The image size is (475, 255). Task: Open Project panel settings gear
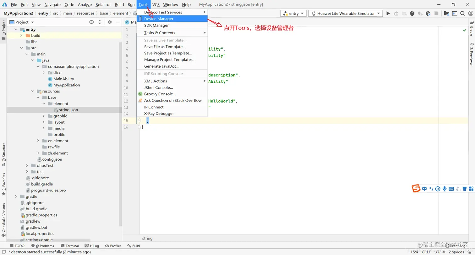pos(110,22)
